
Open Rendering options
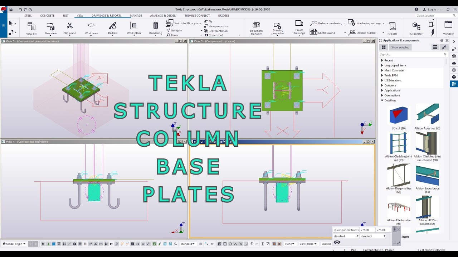(x=156, y=28)
